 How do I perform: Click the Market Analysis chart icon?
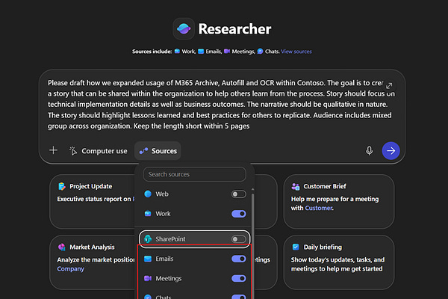click(62, 247)
